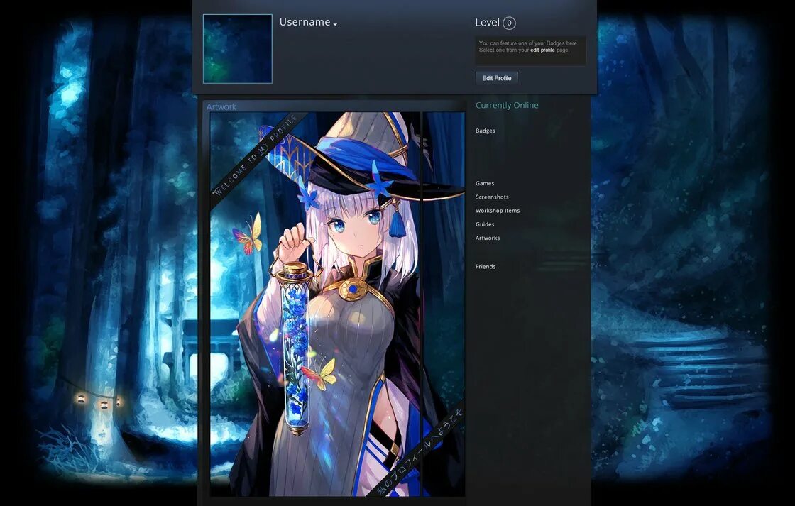Open the Screenshots link
This screenshot has width=795, height=506.
pyautogui.click(x=492, y=197)
